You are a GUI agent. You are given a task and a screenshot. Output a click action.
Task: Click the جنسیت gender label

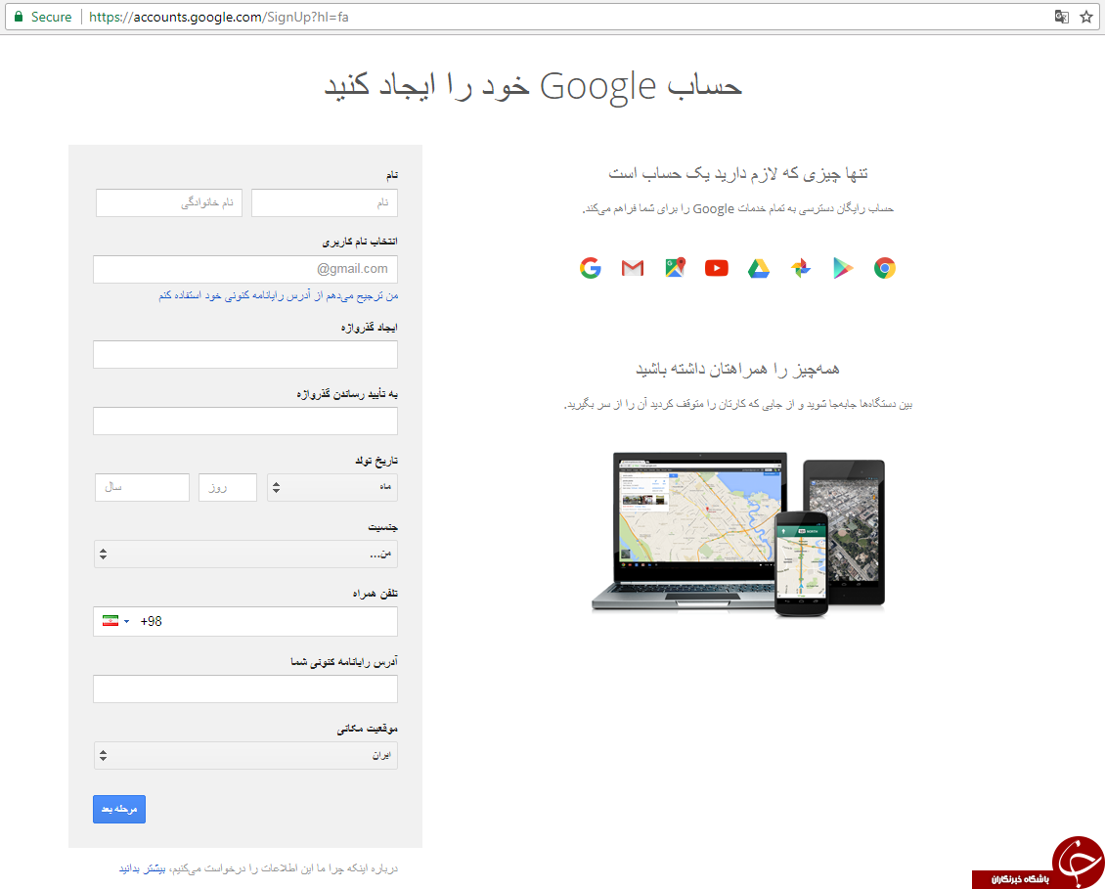pos(382,526)
